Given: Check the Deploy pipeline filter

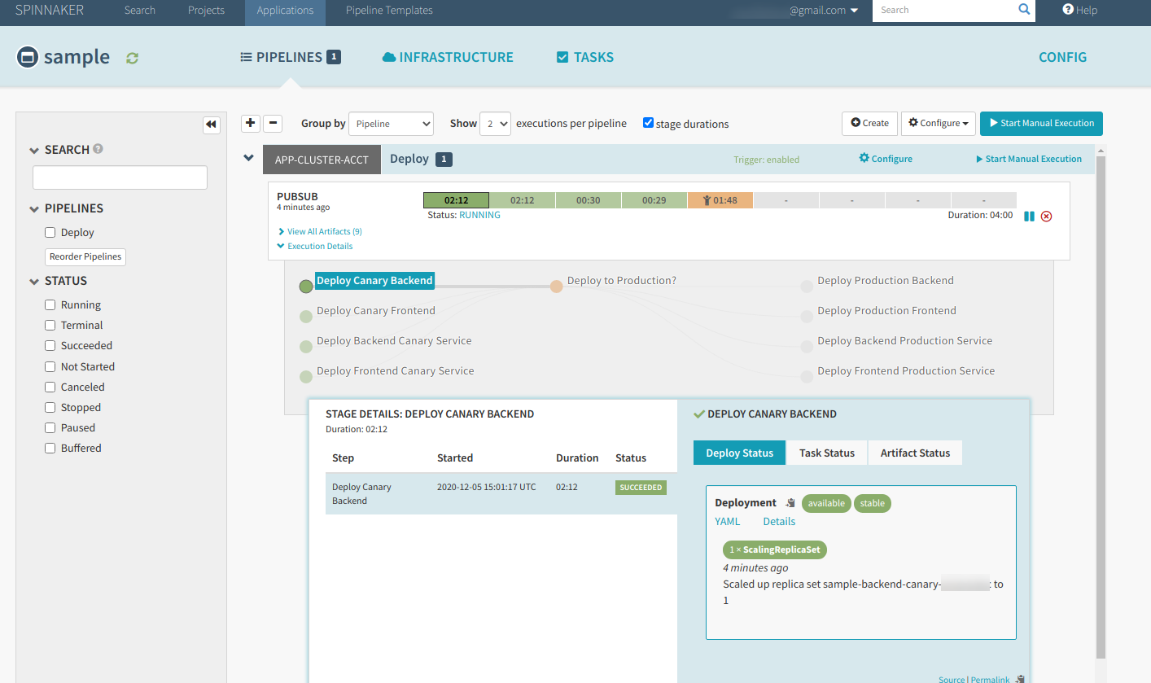Looking at the screenshot, I should (49, 232).
